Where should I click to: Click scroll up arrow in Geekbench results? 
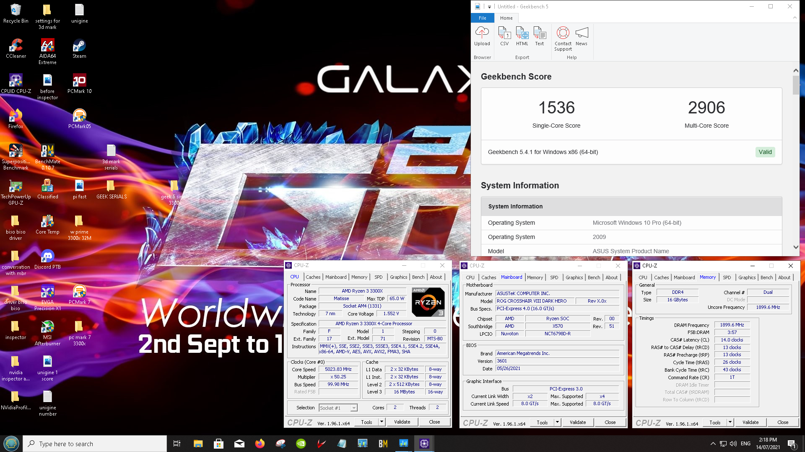coord(796,71)
